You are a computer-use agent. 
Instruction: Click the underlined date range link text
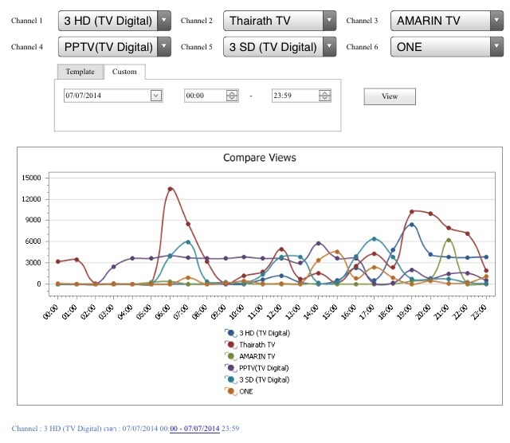(x=194, y=429)
